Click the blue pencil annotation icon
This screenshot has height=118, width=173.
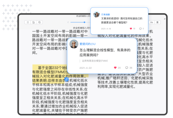point(66,79)
